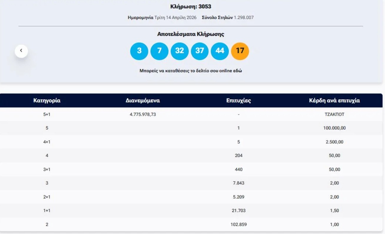Click the orange Joker ball 17
This screenshot has width=385, height=234.
click(x=240, y=51)
